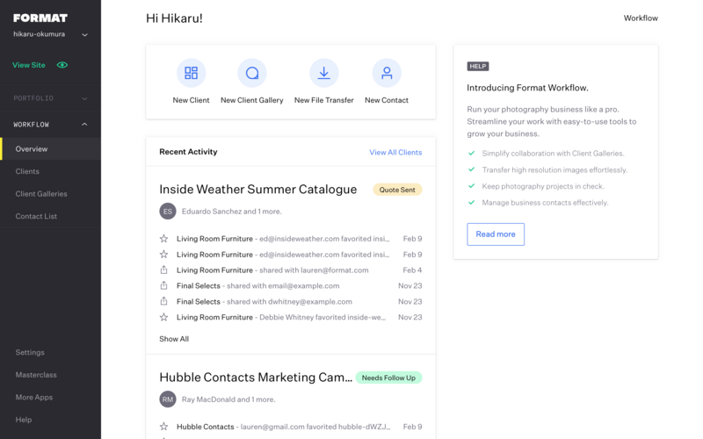Click Show All under Inside Weather activity
Screen dimensions: 703x439
[x=174, y=339]
